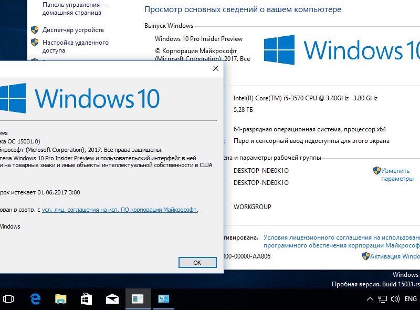
Task: Click OK in the About Windows dialog
Action: [197, 263]
